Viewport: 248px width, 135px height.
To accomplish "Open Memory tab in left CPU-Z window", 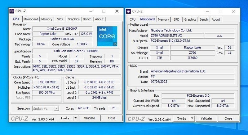I will click(47, 19).
